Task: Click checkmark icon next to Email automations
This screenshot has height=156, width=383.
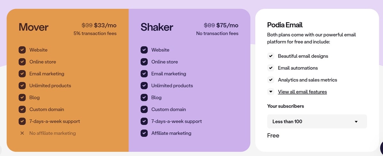Action: click(x=271, y=68)
